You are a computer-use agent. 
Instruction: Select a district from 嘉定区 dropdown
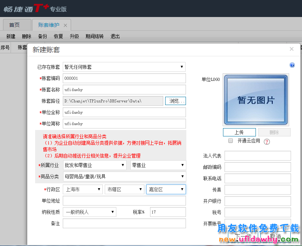point(166,189)
